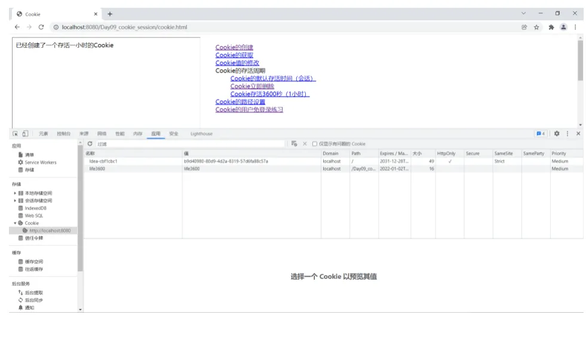
Task: Go back with the browser back arrow
Action: click(17, 27)
